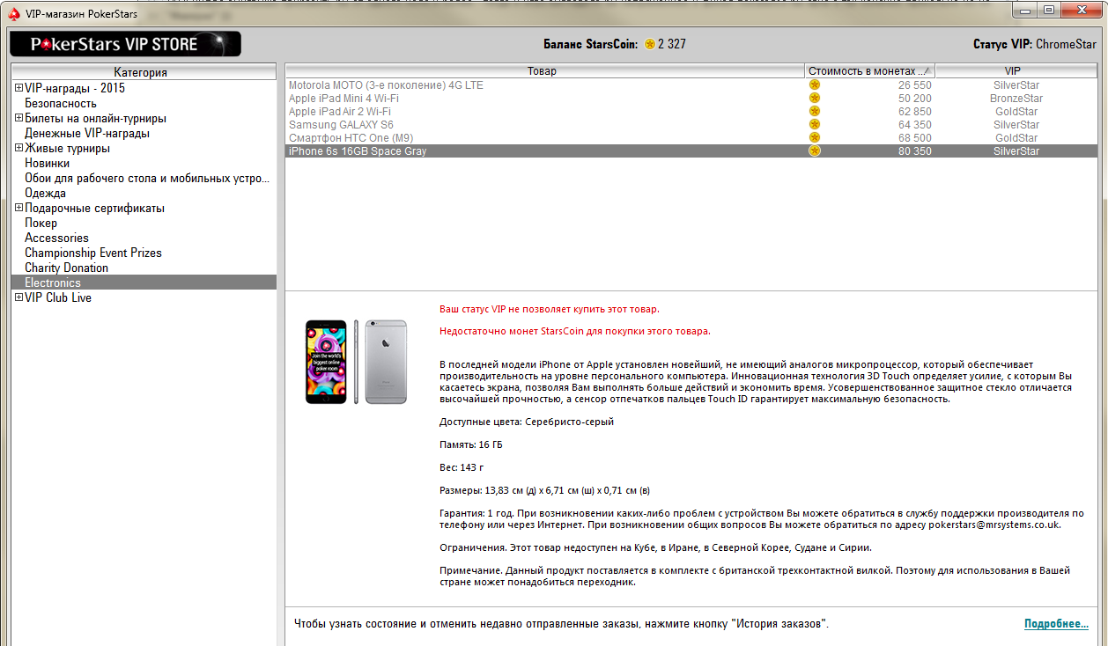Image resolution: width=1108 pixels, height=646 pixels.
Task: Expand the Живые турниры tree node
Action: (18, 148)
